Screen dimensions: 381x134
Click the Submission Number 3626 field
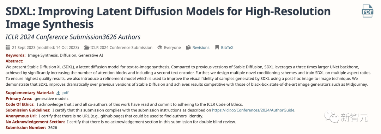(31, 127)
